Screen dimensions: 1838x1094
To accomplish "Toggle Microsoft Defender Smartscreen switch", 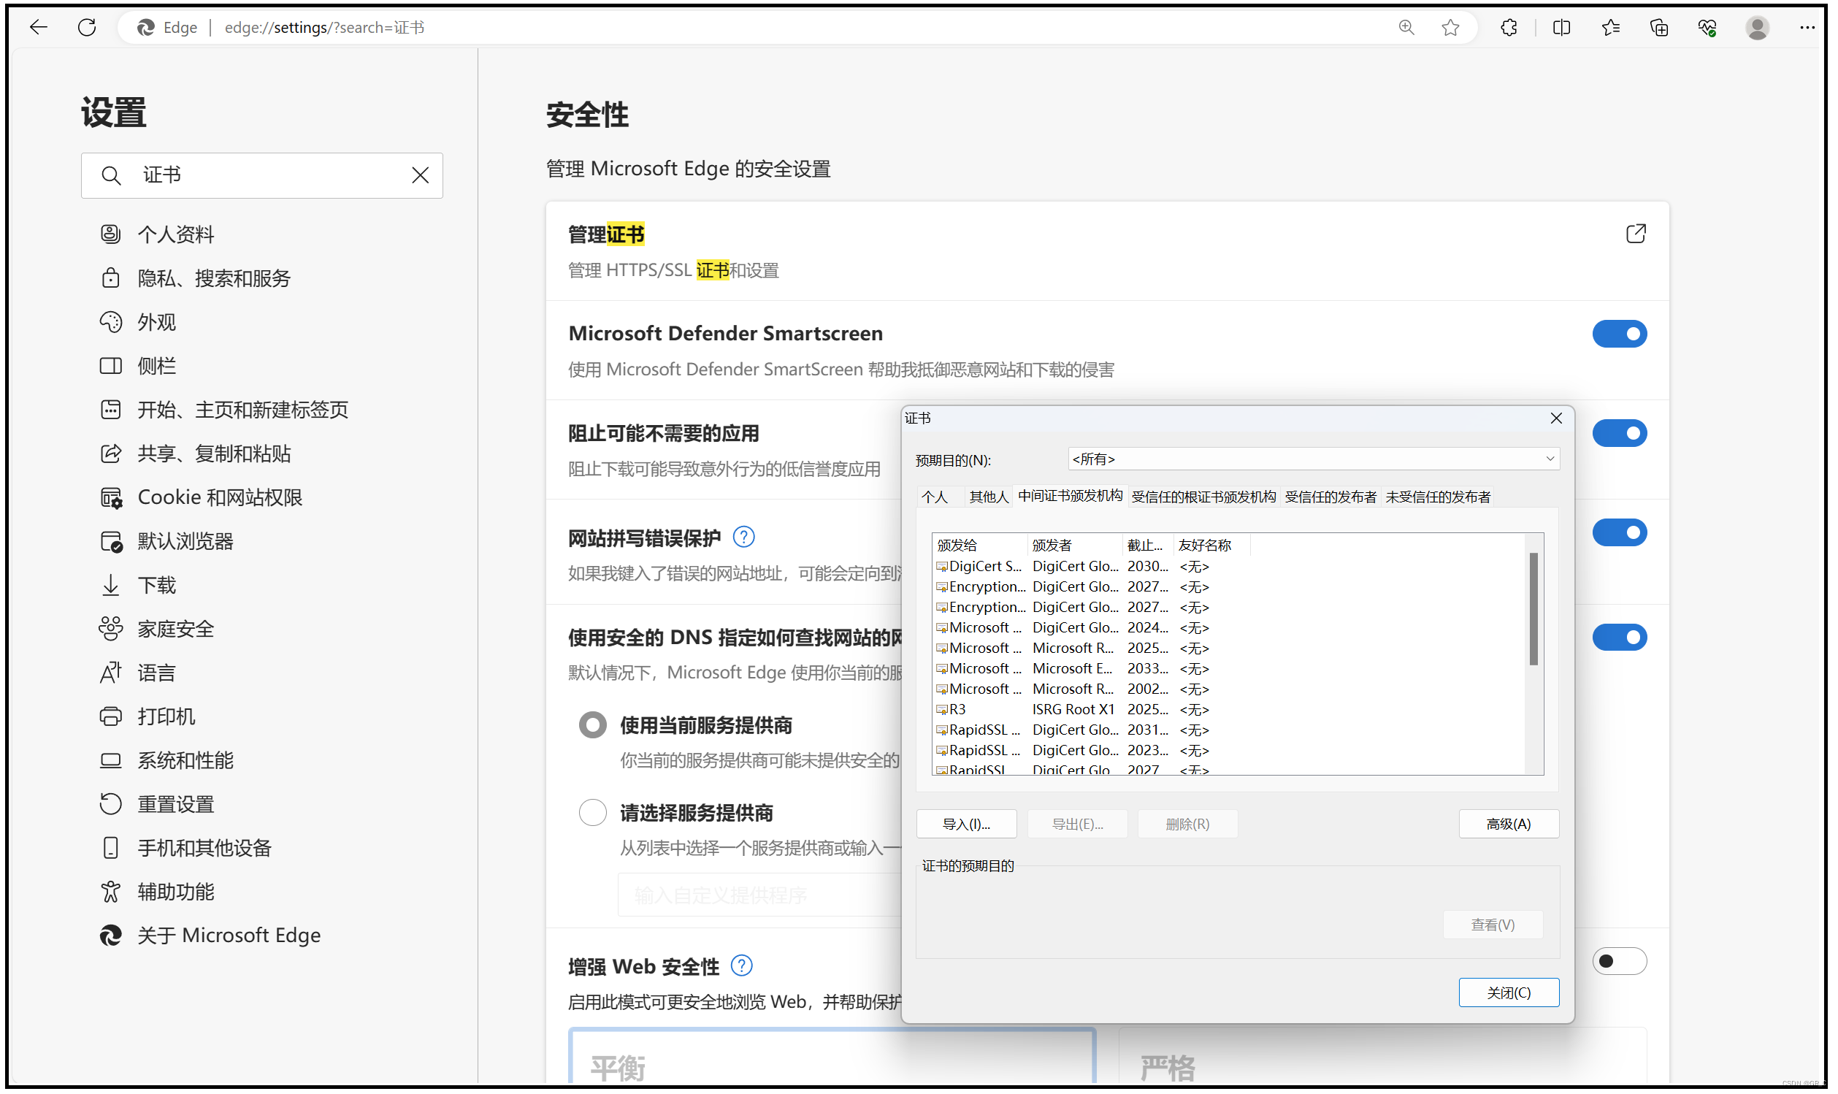I will (1619, 334).
